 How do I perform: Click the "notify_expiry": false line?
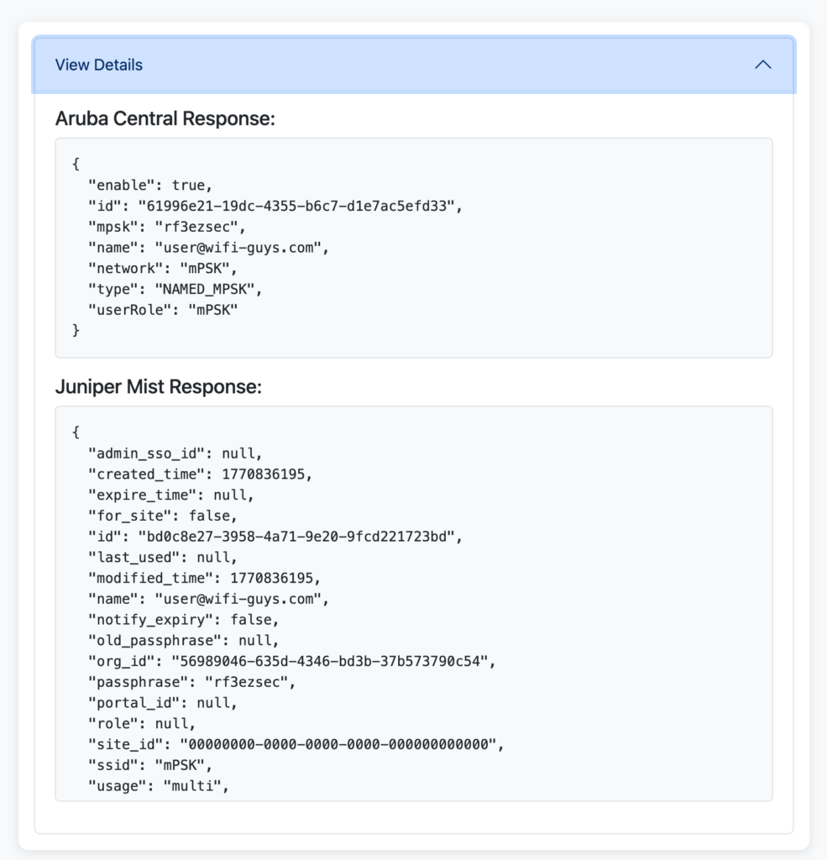(x=183, y=619)
